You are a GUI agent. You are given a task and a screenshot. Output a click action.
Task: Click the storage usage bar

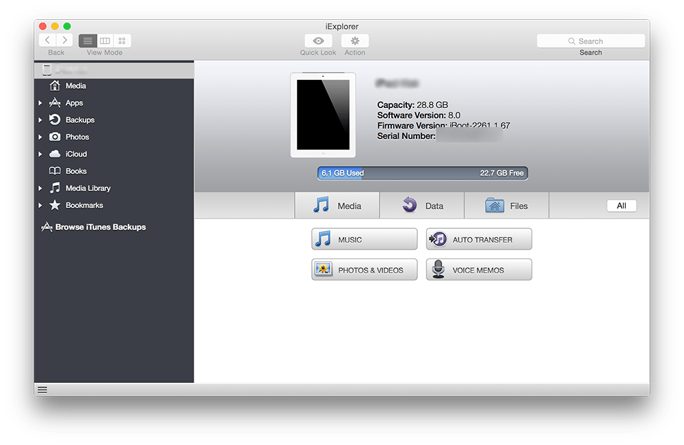click(423, 173)
